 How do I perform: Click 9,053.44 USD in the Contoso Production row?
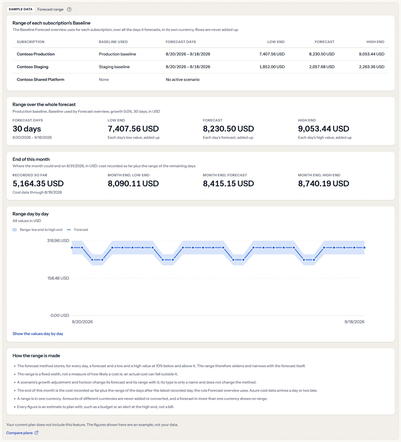click(x=372, y=54)
